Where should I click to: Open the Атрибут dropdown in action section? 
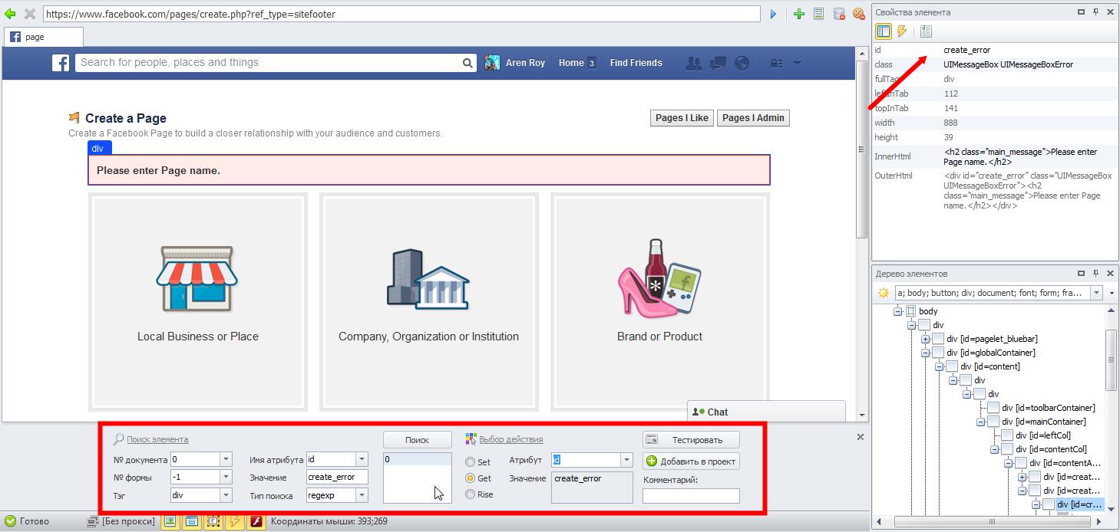click(x=626, y=460)
